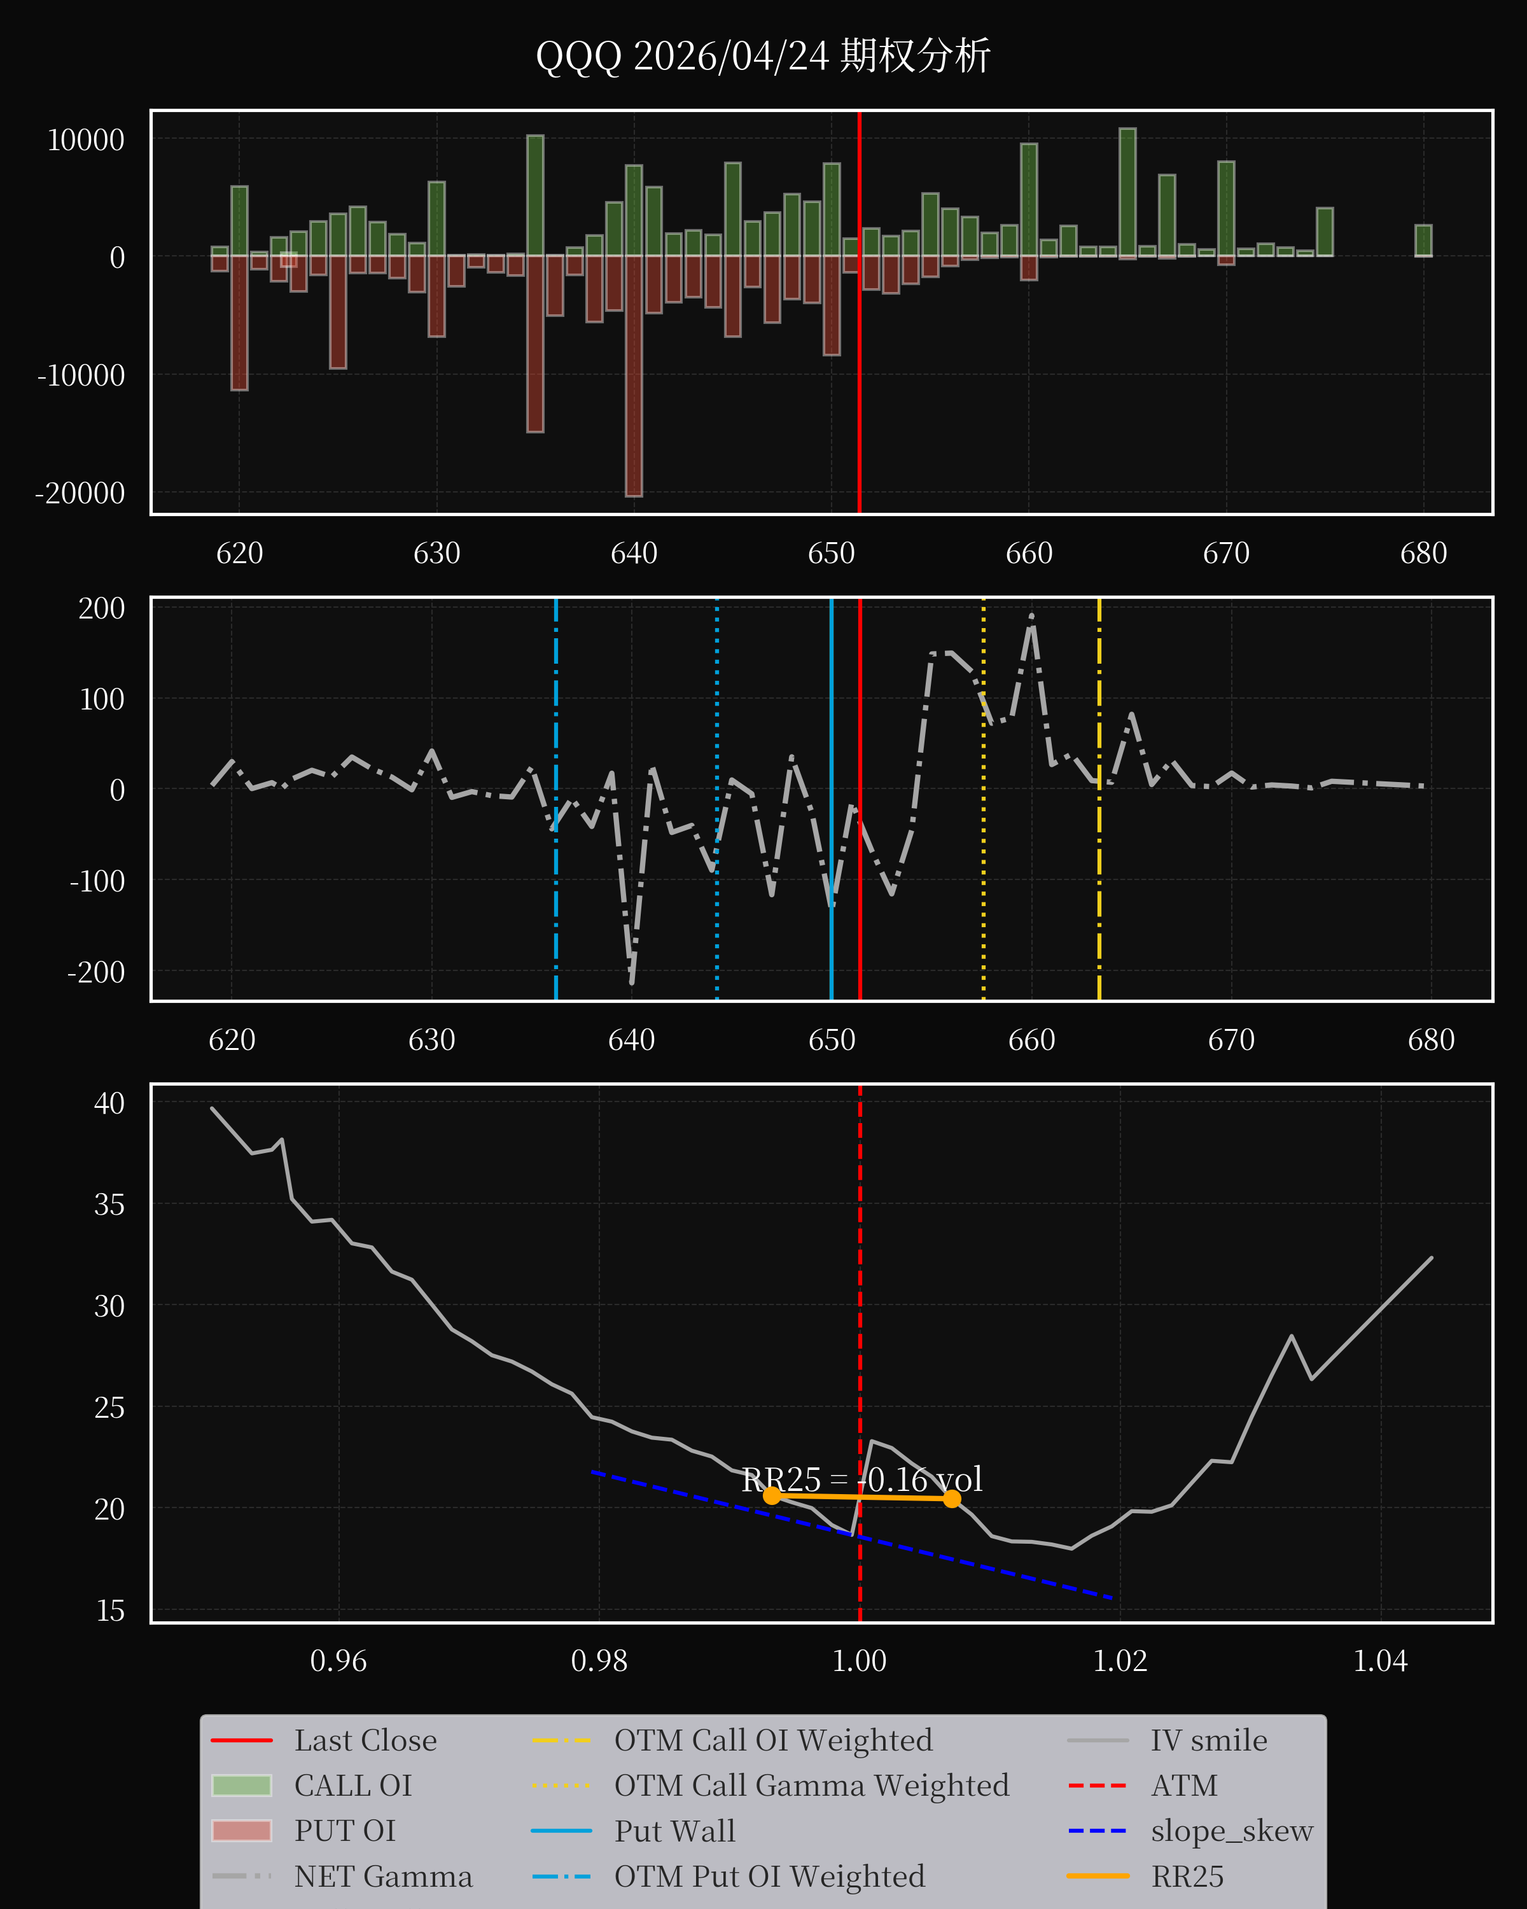Click the tallest red put OI bar at 640
Viewport: 1527px width, 1909px height.
coord(634,376)
